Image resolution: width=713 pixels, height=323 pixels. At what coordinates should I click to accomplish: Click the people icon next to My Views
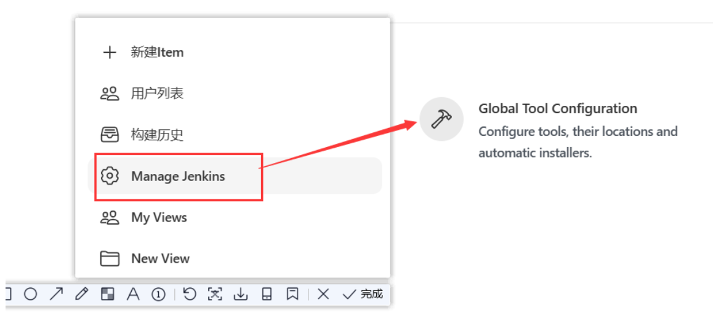point(110,218)
